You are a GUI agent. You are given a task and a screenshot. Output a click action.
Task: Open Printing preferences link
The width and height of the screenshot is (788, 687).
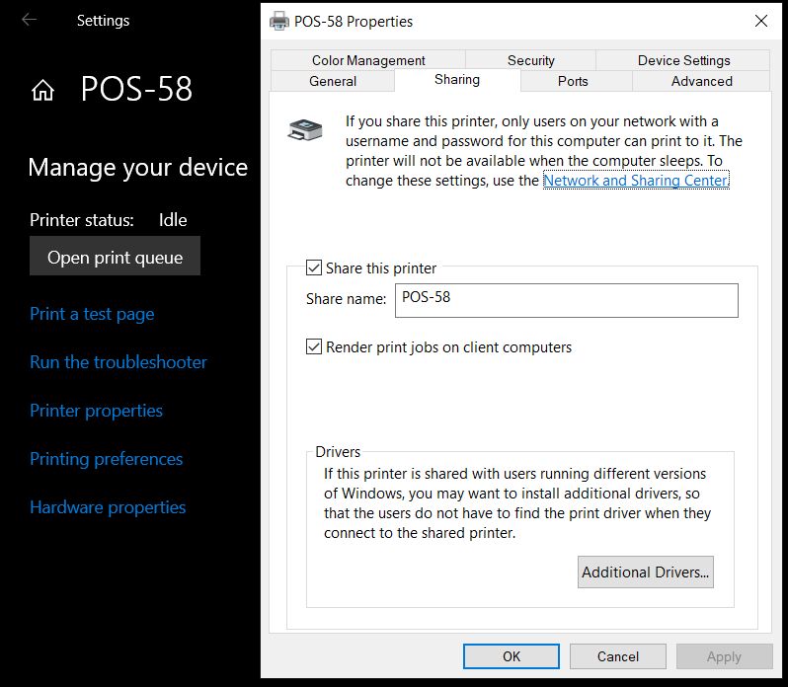106,459
